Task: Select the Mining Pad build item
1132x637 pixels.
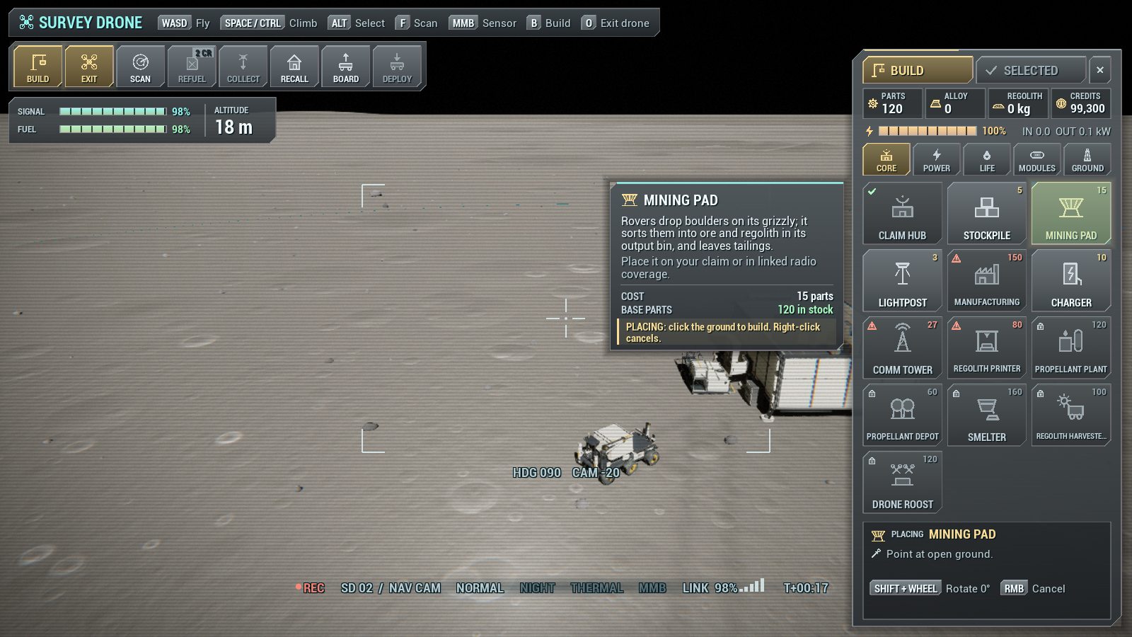Action: pos(1070,213)
